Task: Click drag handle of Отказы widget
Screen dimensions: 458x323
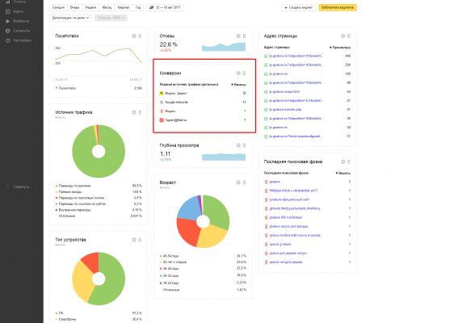Action: click(x=245, y=36)
